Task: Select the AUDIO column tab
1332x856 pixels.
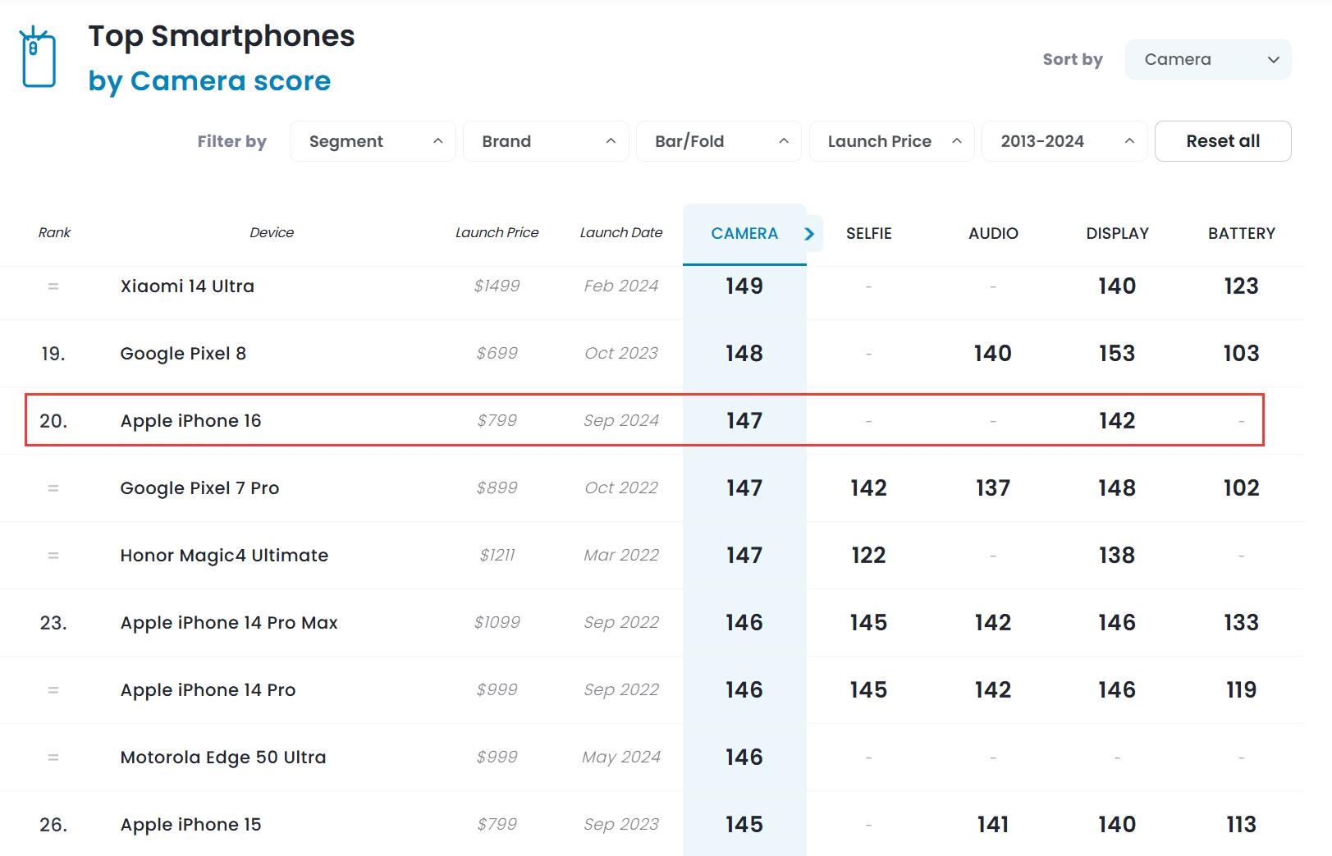Action: click(x=992, y=234)
